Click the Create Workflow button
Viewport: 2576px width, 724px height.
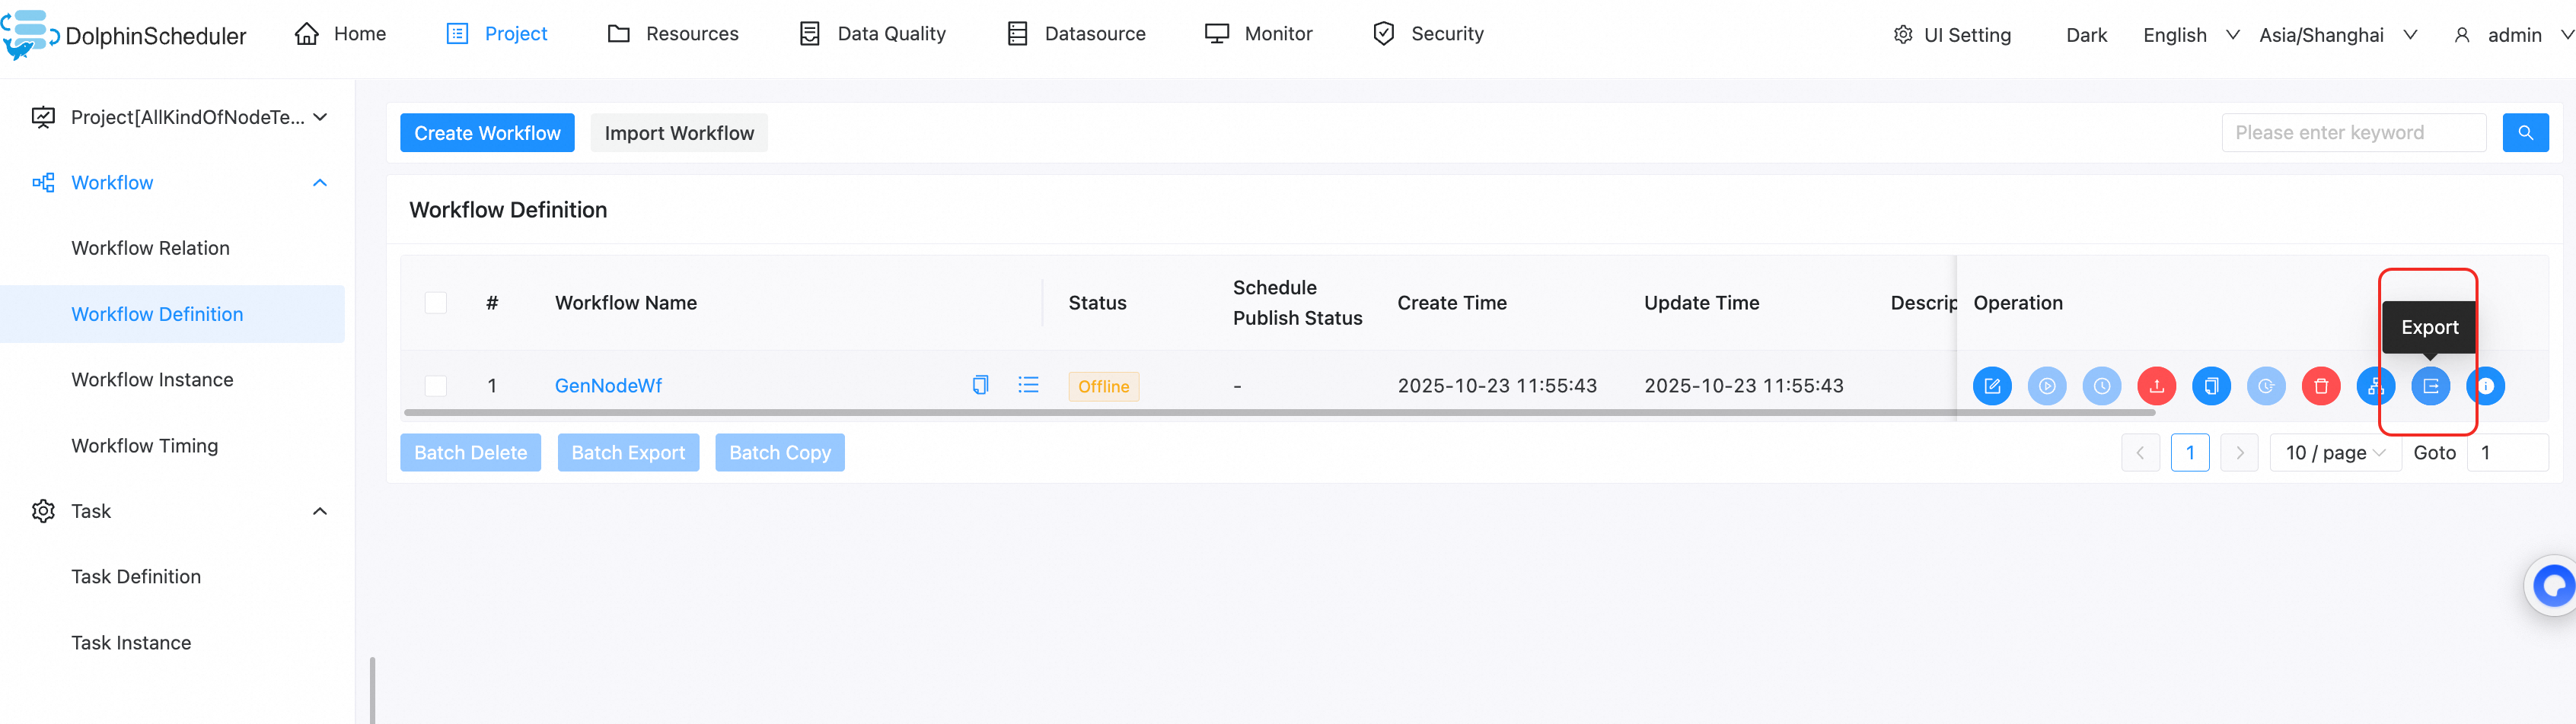pos(487,133)
